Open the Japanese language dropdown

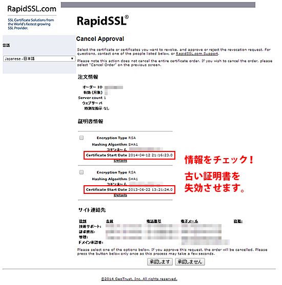pos(39,59)
